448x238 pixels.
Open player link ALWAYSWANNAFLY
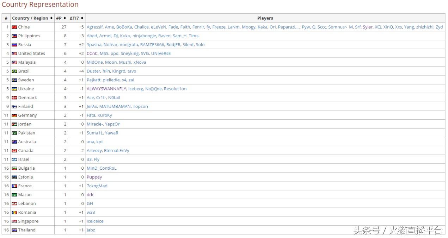(x=106, y=89)
